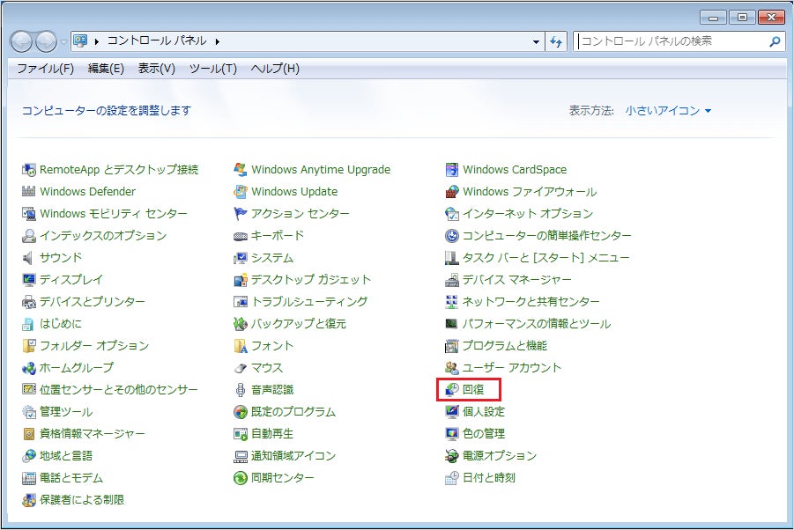Open the ユーザー アカウント link
The image size is (794, 530).
[x=512, y=368]
